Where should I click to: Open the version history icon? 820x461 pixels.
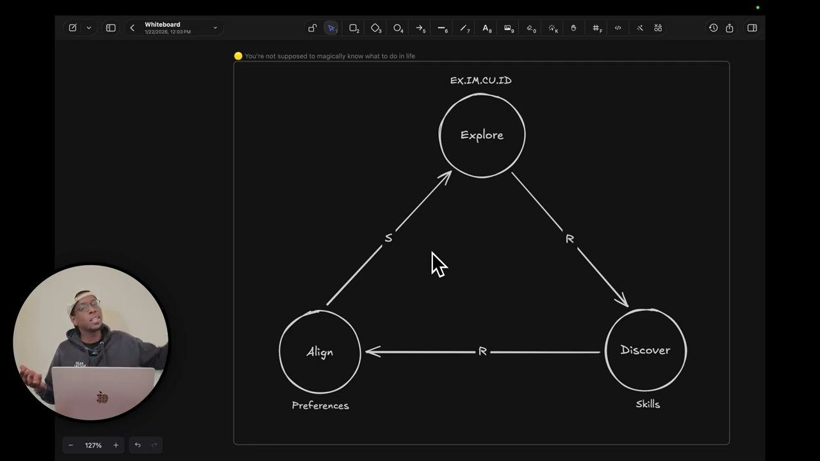pos(713,28)
